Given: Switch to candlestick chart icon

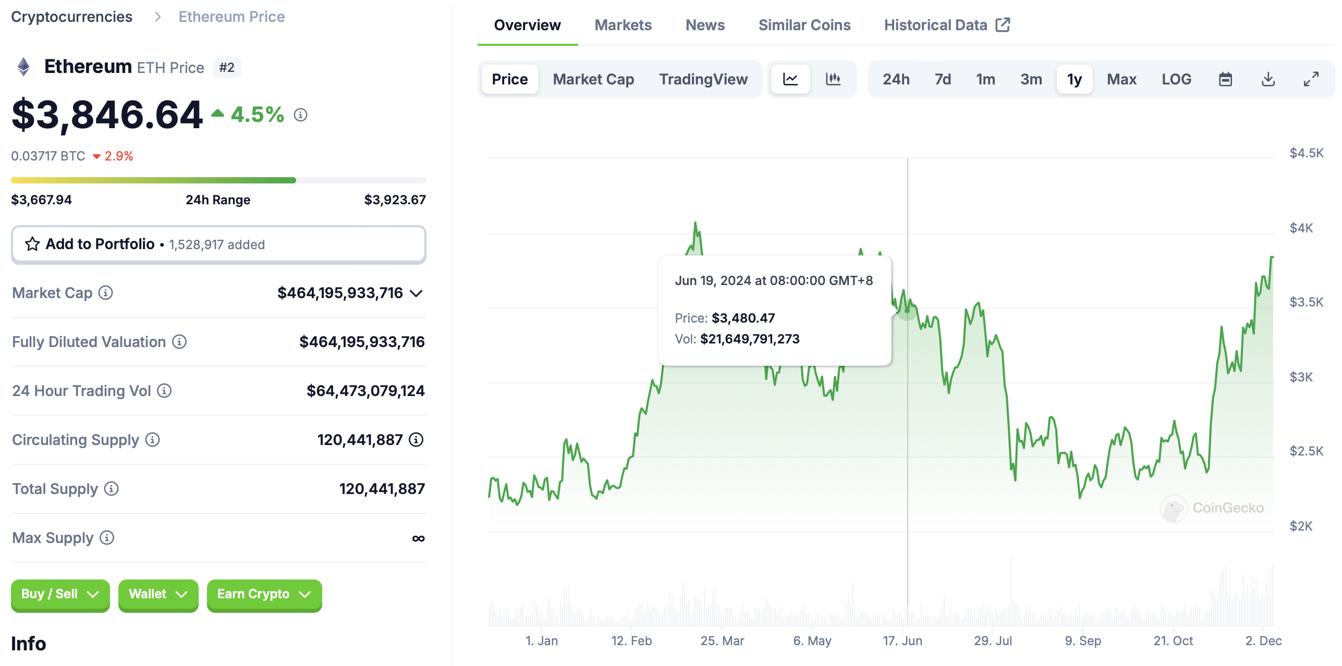Looking at the screenshot, I should tap(833, 79).
